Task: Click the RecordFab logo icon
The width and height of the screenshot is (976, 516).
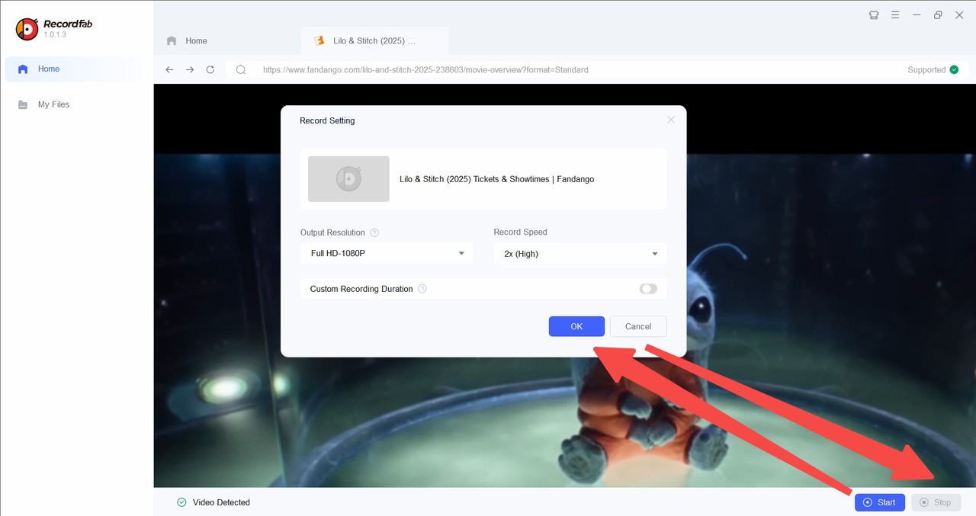Action: (27, 29)
